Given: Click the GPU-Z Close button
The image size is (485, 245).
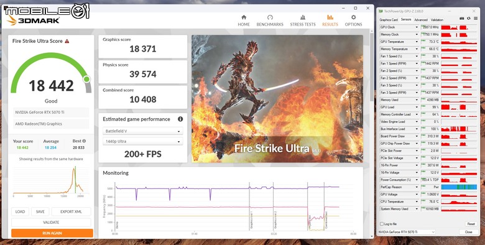Looking at the screenshot, I should tap(468, 232).
